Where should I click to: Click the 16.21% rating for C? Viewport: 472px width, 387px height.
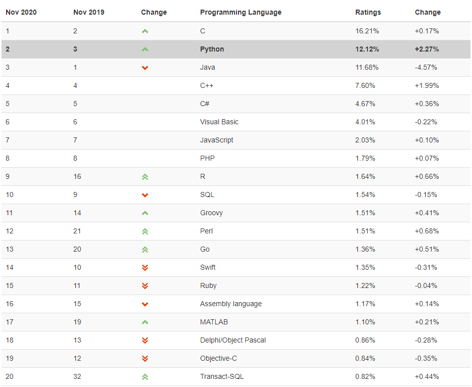(x=367, y=31)
